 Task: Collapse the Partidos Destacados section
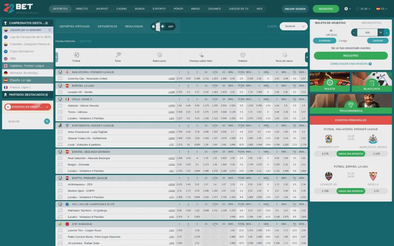46,95
